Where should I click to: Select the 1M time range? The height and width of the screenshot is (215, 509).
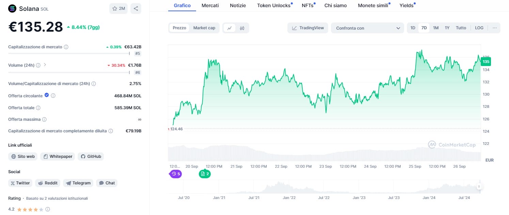[435, 28]
